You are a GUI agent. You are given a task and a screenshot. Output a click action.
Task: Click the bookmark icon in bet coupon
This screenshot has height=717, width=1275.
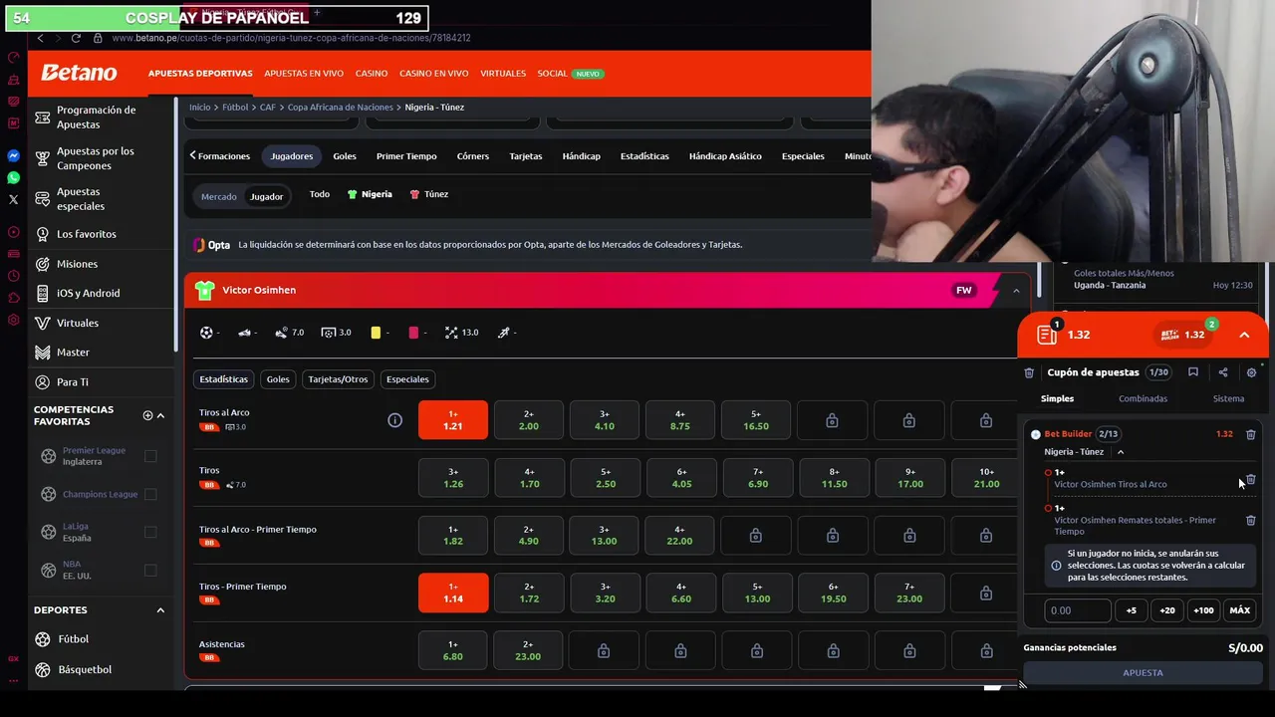[x=1193, y=372]
